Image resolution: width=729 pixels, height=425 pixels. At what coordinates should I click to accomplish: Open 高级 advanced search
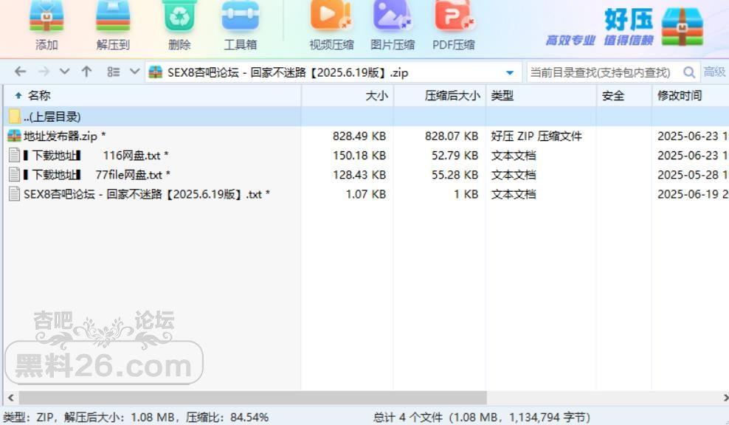714,72
